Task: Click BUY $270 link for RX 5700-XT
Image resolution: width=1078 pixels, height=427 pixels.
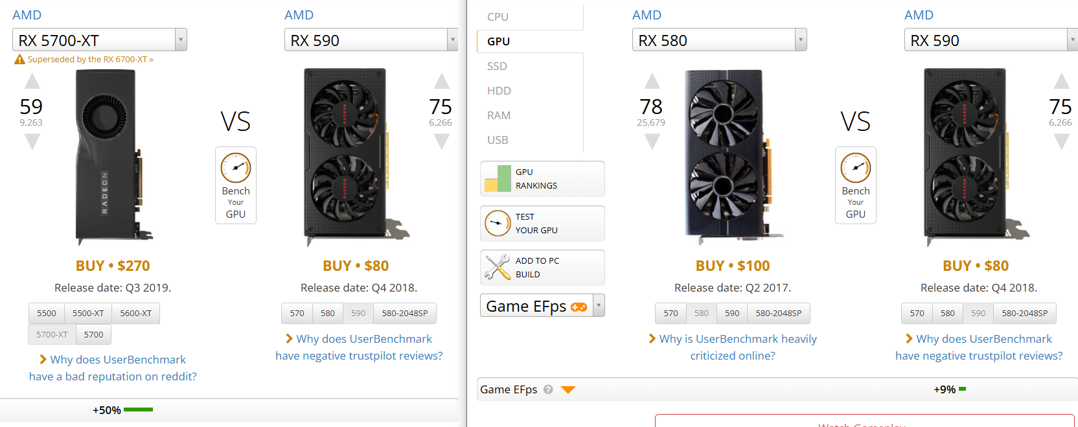Action: [x=113, y=266]
